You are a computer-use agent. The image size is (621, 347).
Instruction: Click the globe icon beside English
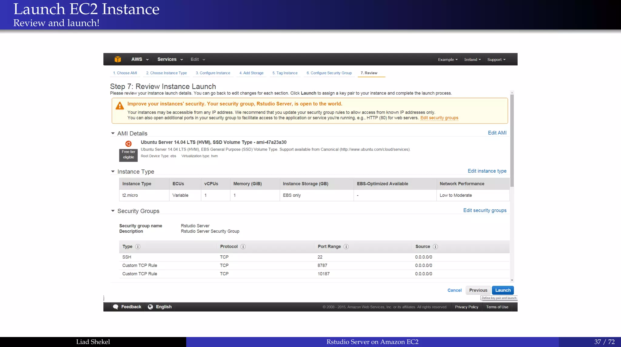tap(150, 307)
